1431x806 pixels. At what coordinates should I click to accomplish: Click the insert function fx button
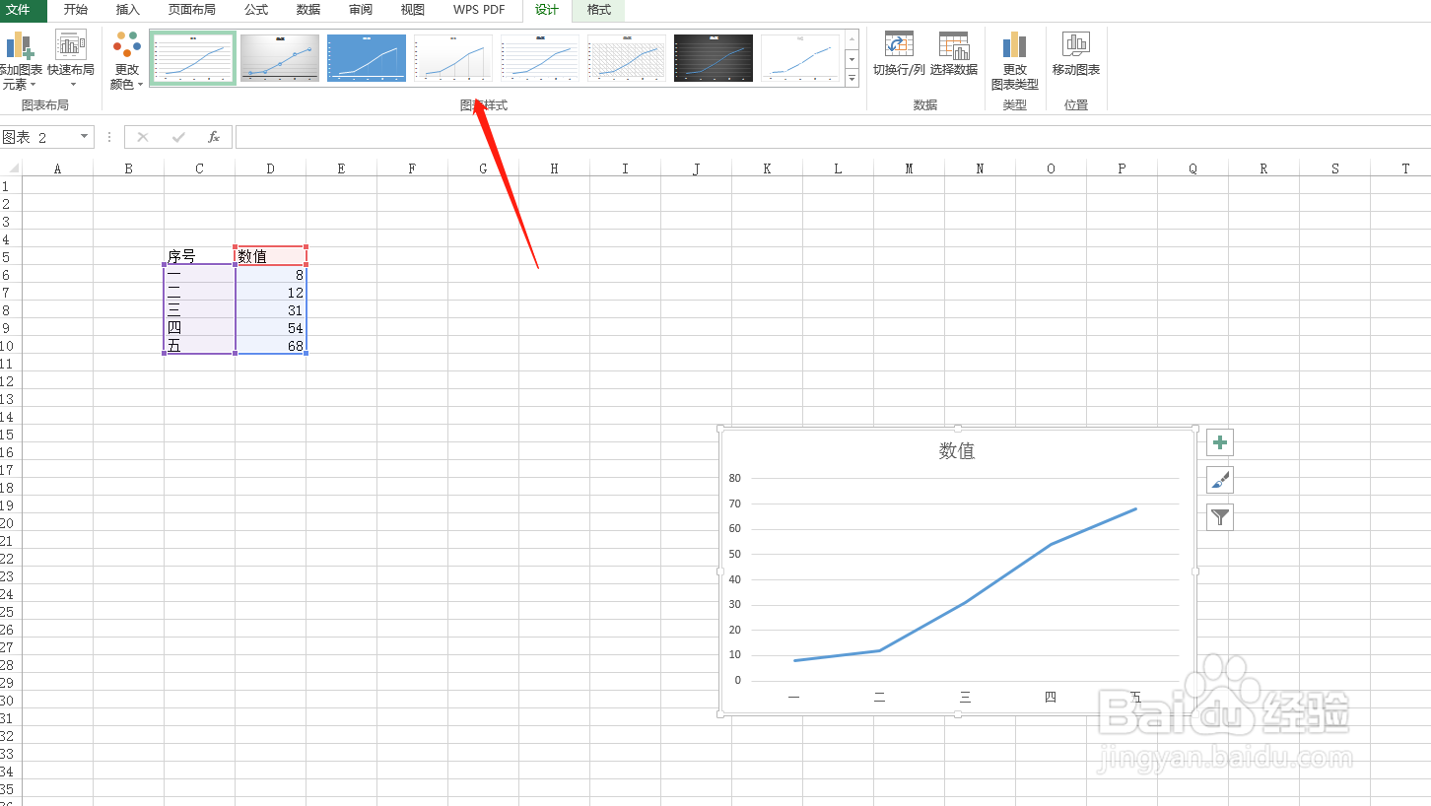point(214,137)
